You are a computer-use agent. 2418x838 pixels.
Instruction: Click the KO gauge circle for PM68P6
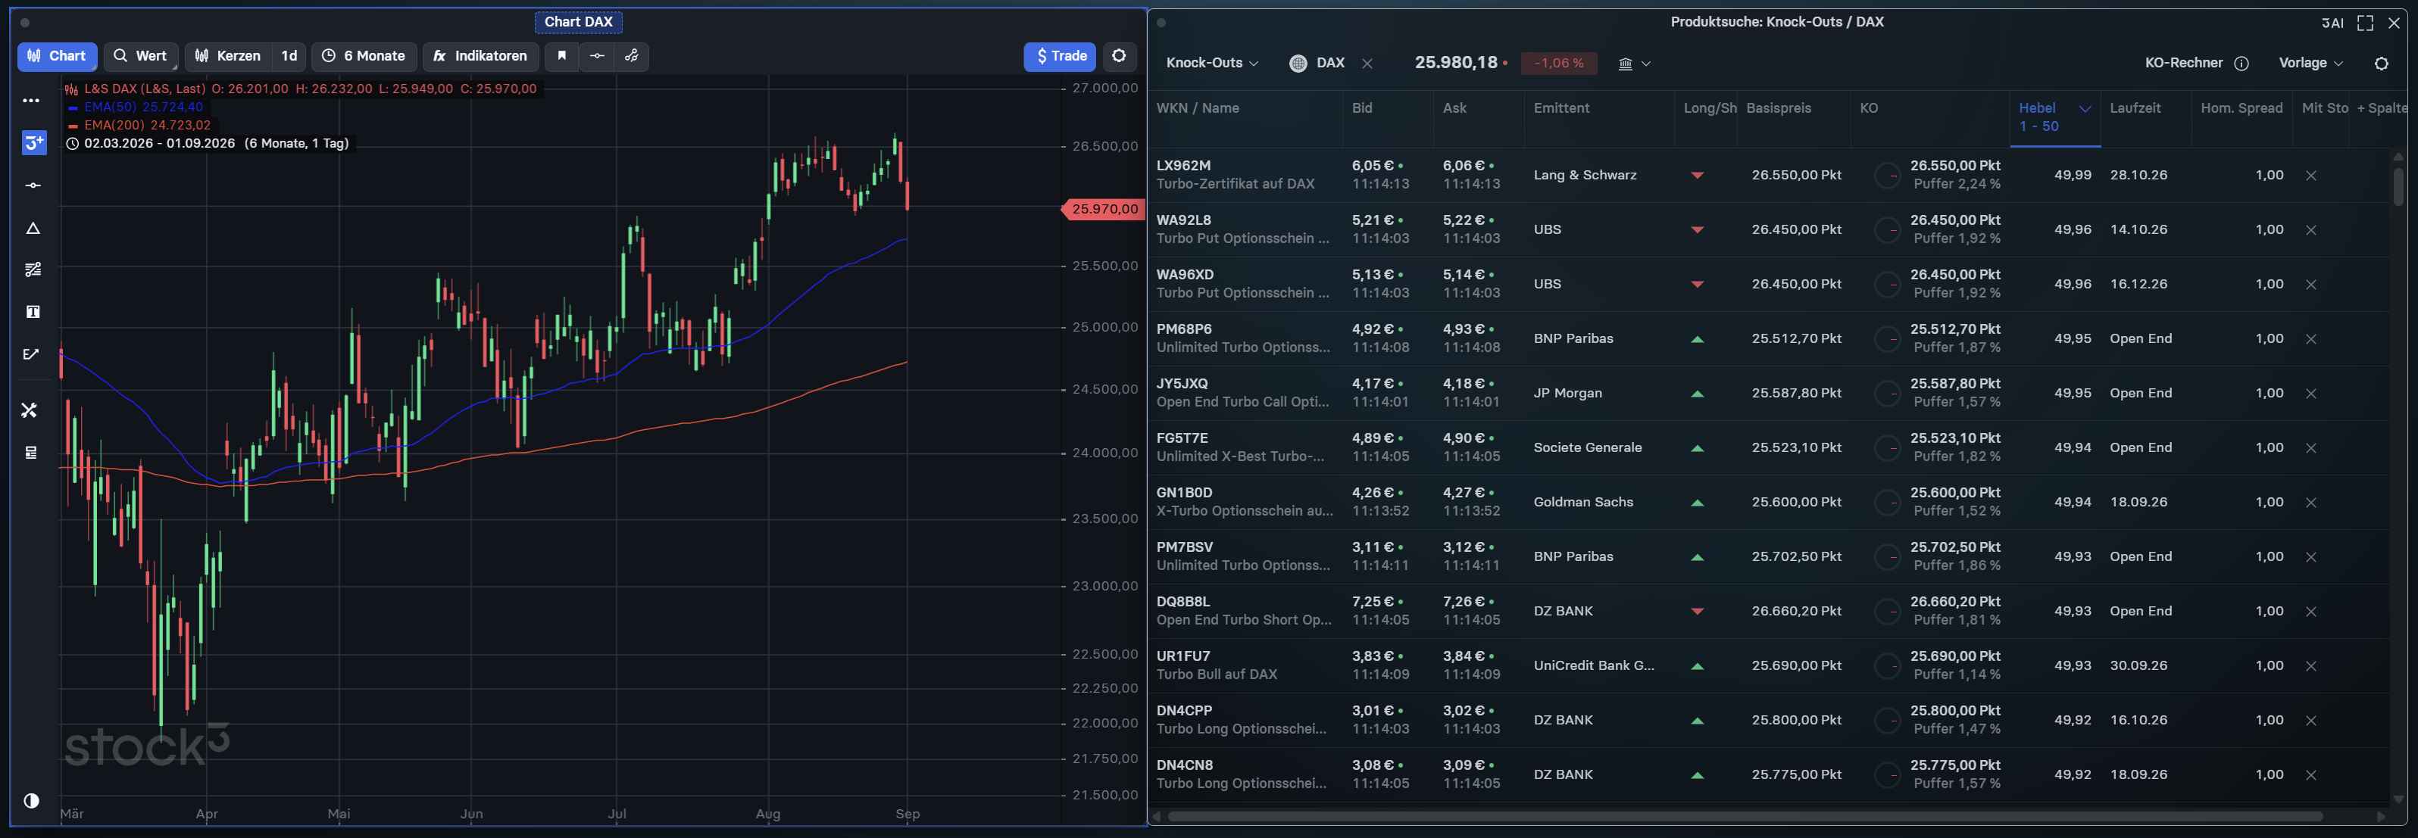(x=1887, y=339)
